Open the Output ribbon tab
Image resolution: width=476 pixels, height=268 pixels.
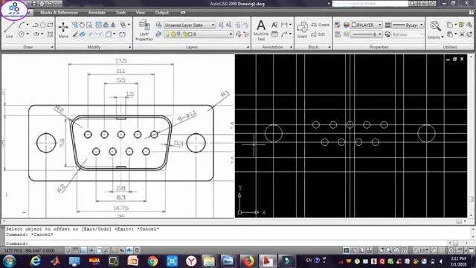[162, 13]
